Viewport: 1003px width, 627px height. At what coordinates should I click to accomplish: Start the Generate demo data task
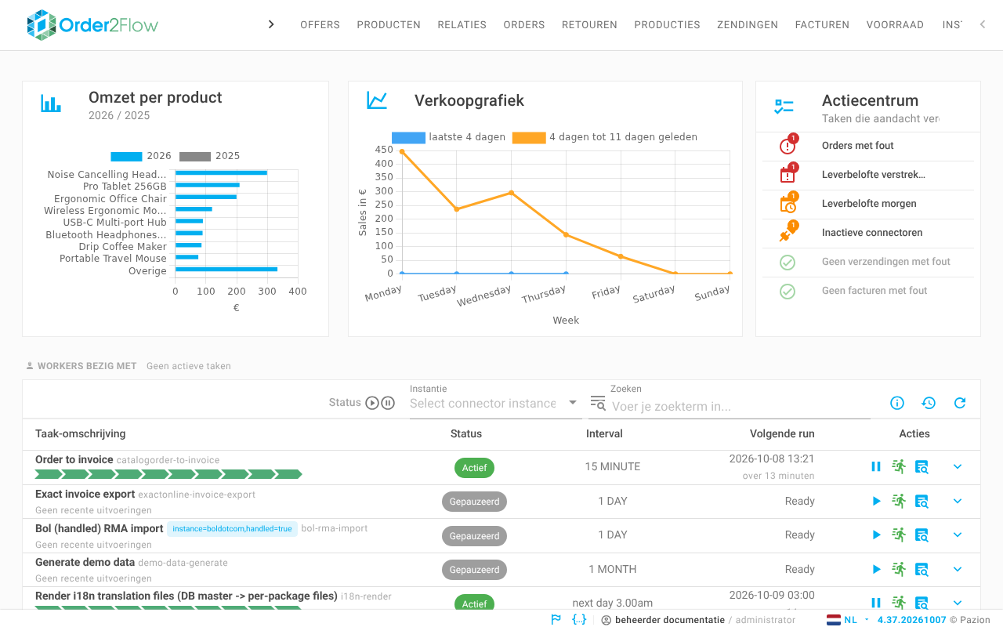876,569
